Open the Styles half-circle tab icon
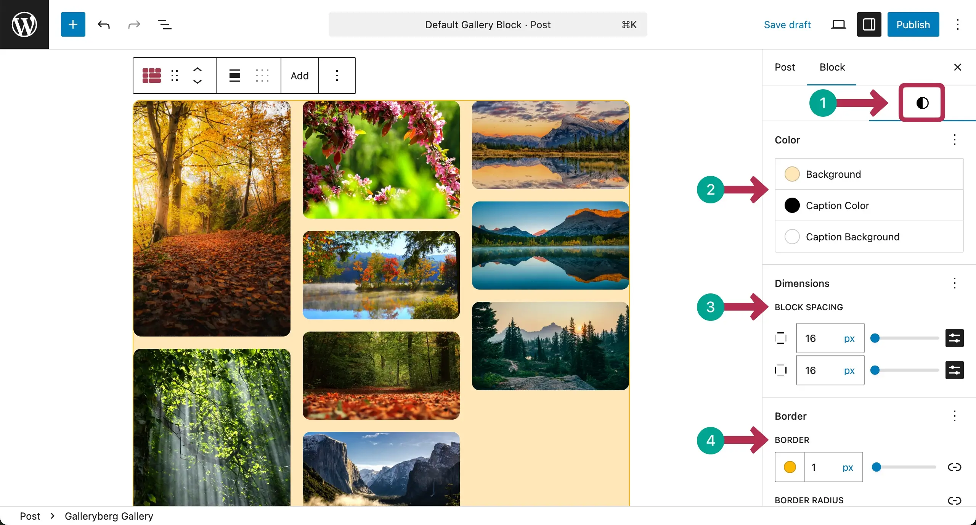Screen dimensions: 976x525 tap(922, 103)
